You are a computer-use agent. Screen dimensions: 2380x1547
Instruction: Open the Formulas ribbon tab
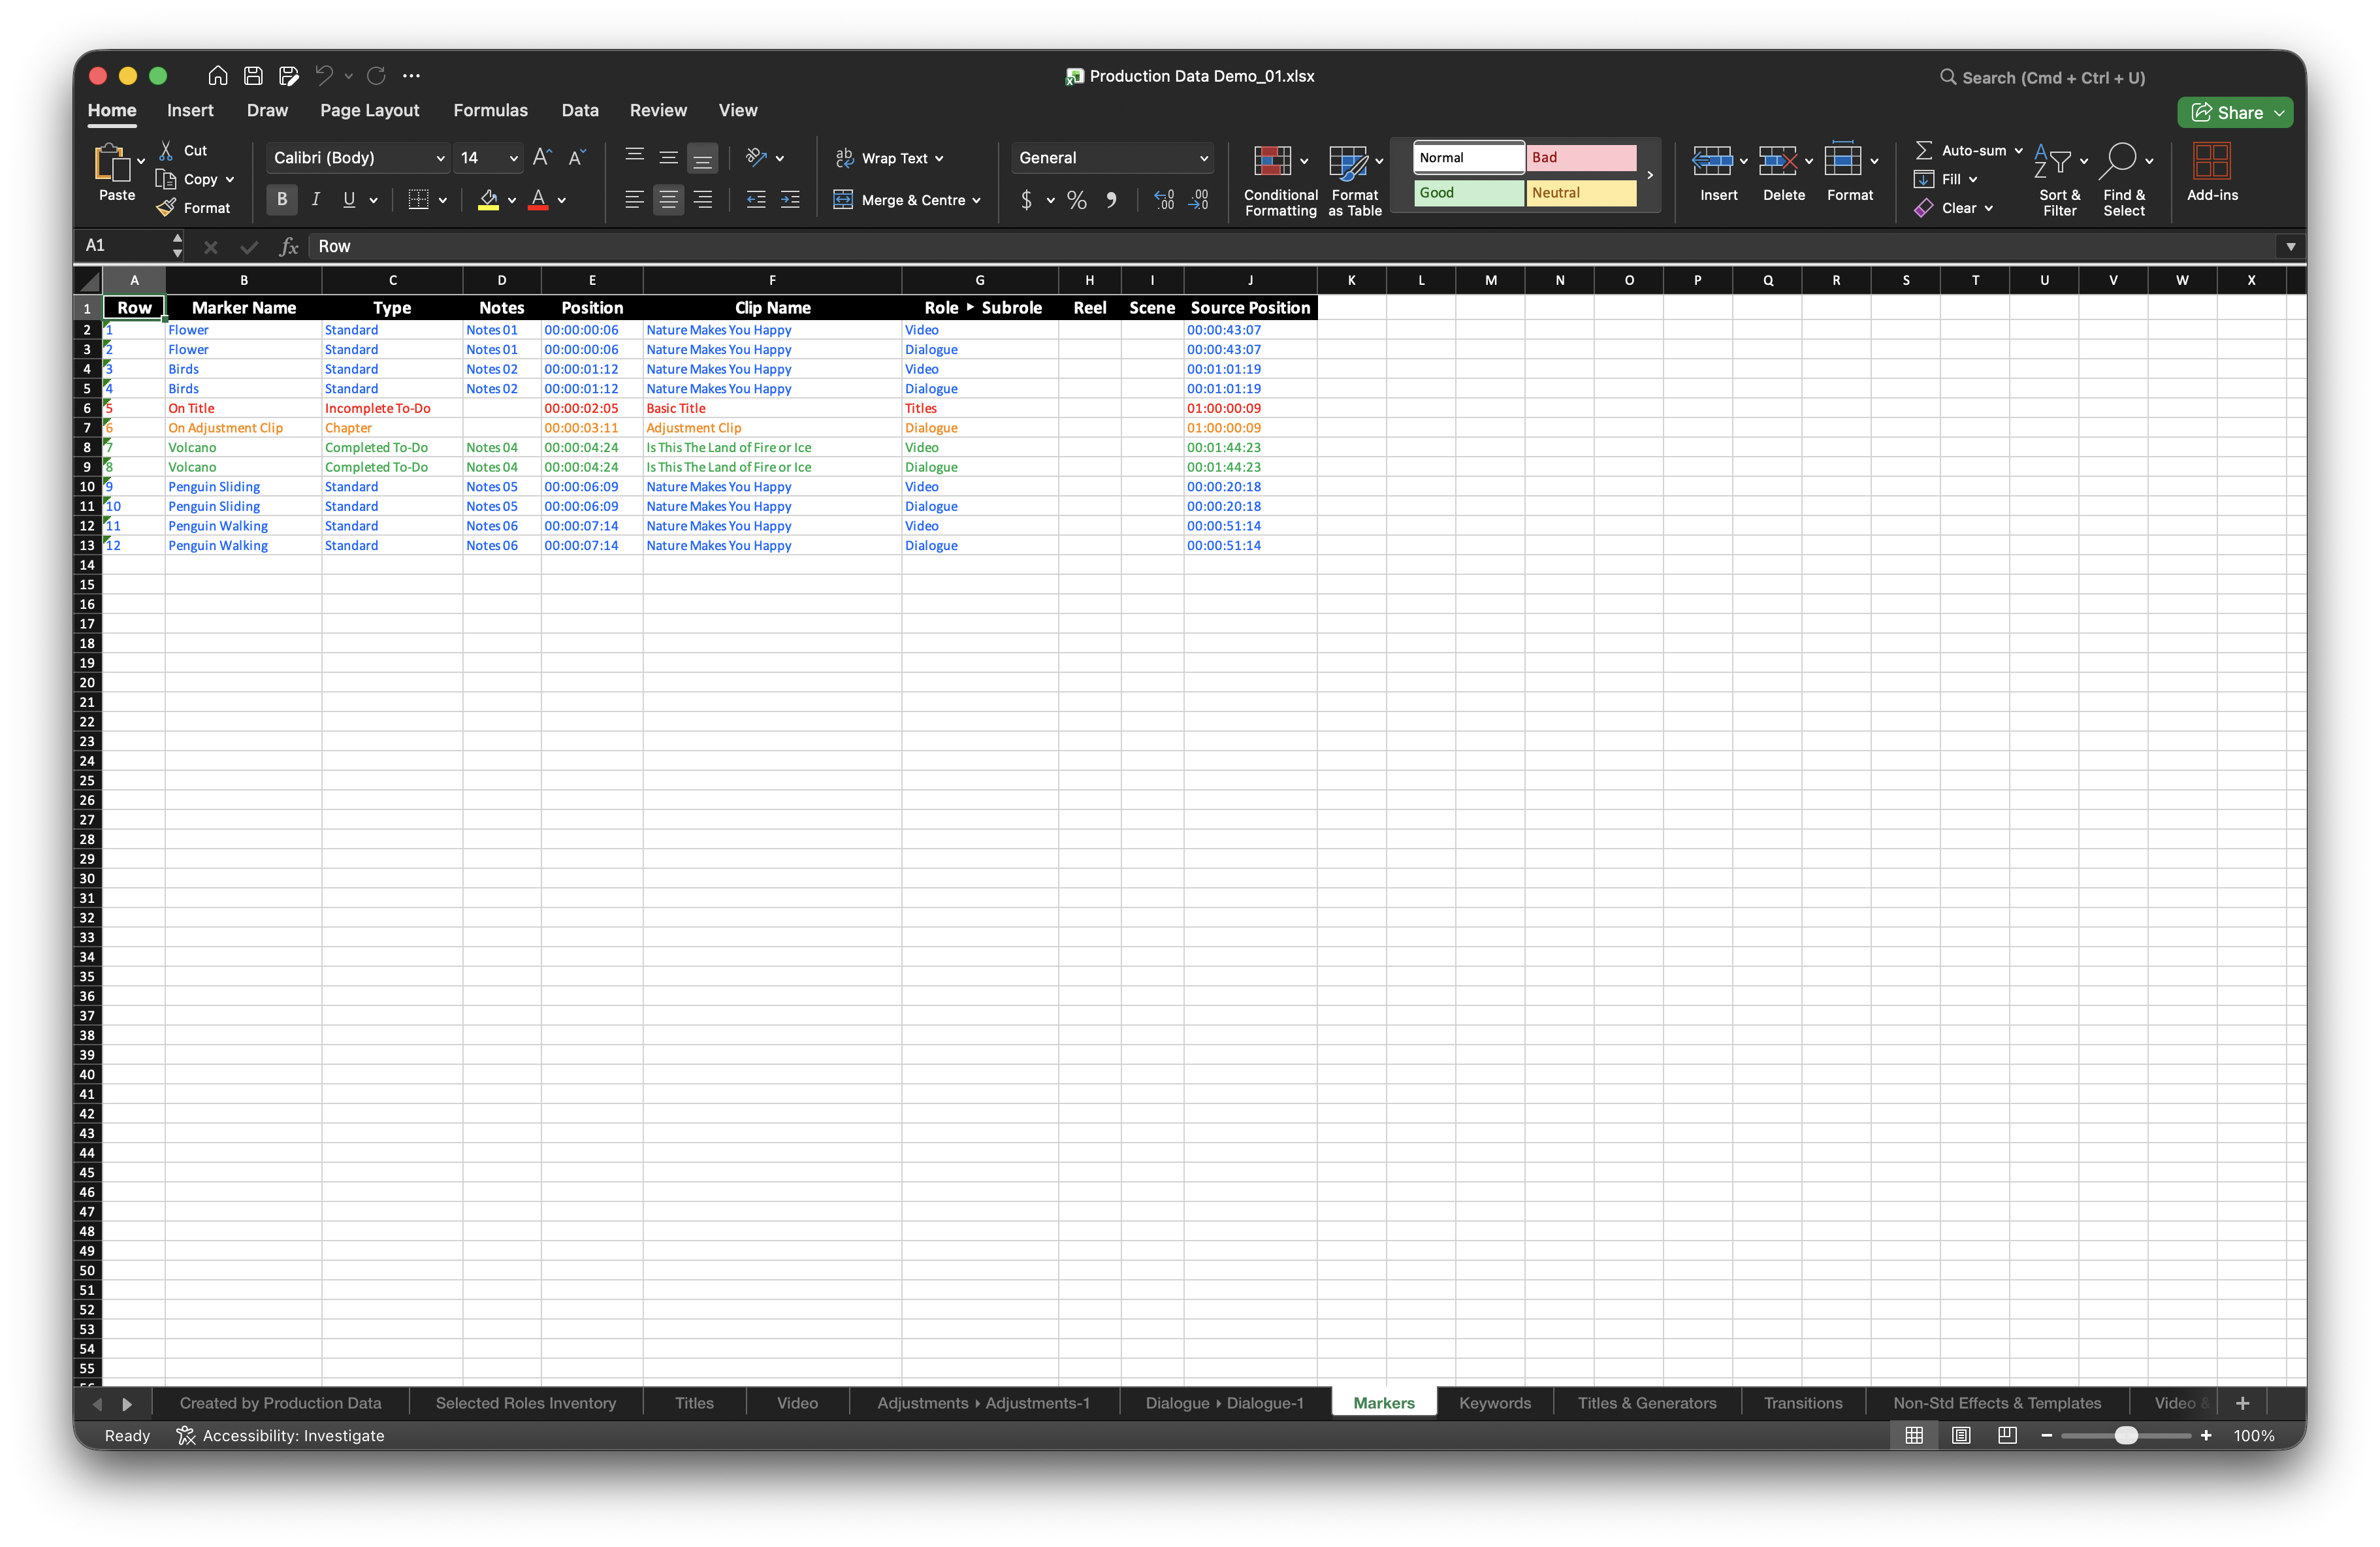(490, 110)
